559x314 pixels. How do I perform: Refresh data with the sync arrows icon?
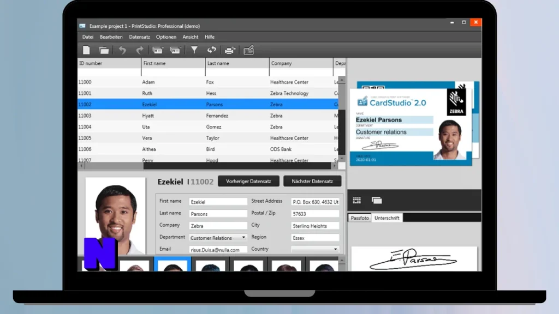tap(212, 50)
